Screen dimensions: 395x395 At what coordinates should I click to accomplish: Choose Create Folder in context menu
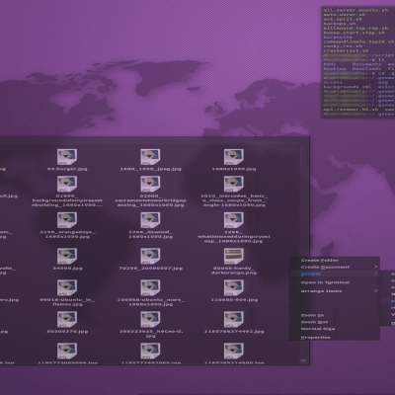pos(334,260)
